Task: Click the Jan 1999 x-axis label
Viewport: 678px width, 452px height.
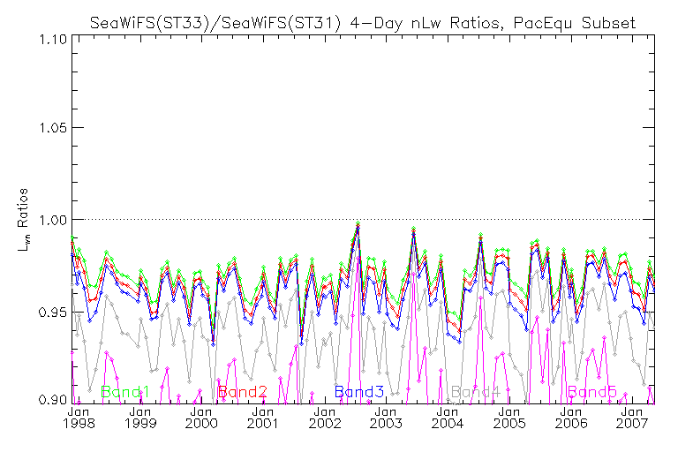Action: pos(140,418)
